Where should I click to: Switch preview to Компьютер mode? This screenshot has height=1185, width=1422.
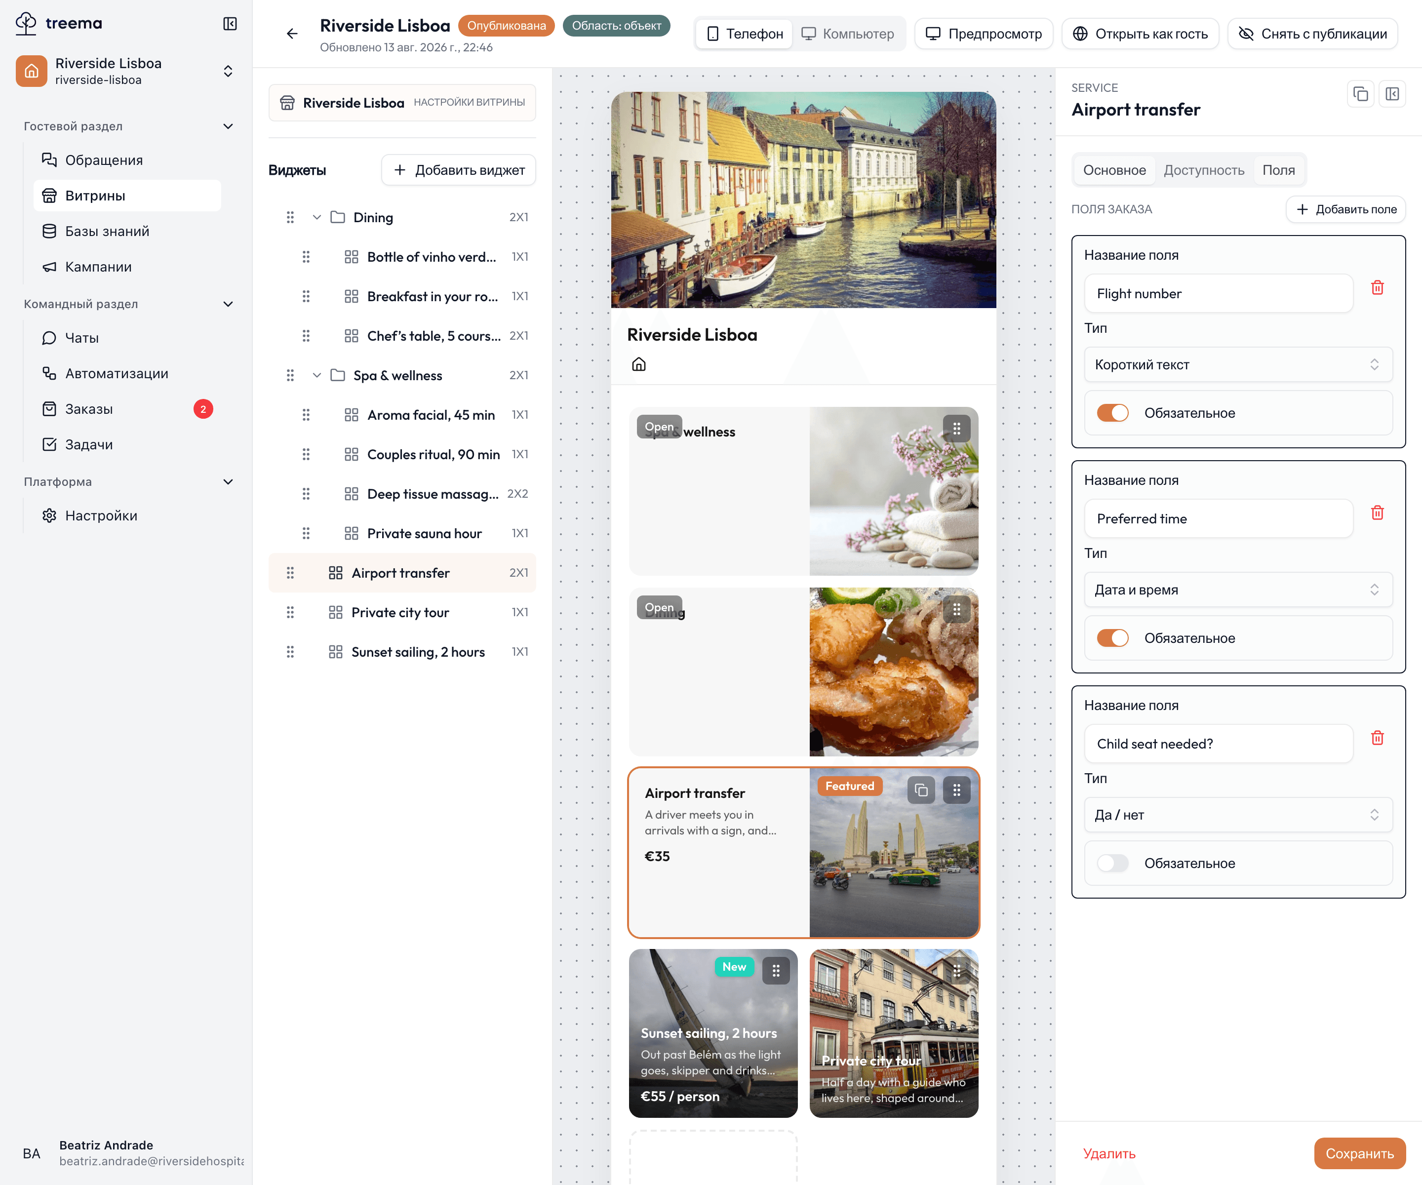click(848, 34)
